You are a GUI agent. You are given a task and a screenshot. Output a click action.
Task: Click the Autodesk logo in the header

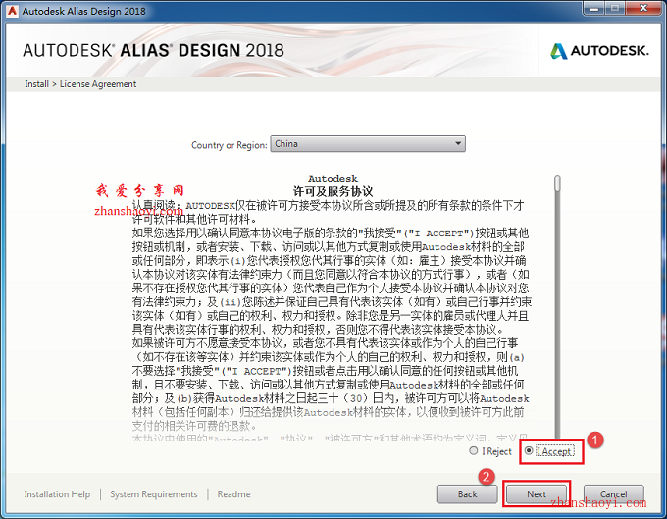tap(599, 51)
